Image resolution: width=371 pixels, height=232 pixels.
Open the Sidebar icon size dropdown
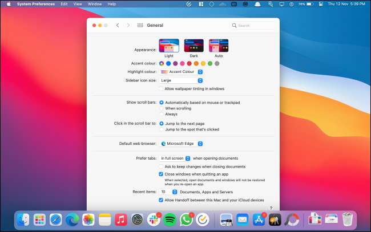pyautogui.click(x=181, y=80)
